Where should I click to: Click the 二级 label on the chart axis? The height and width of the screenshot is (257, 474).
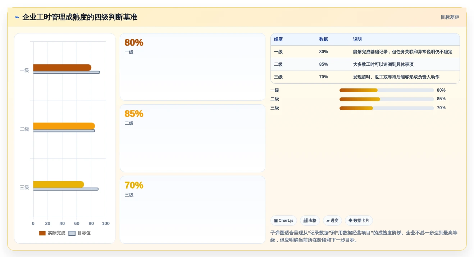pos(24,129)
